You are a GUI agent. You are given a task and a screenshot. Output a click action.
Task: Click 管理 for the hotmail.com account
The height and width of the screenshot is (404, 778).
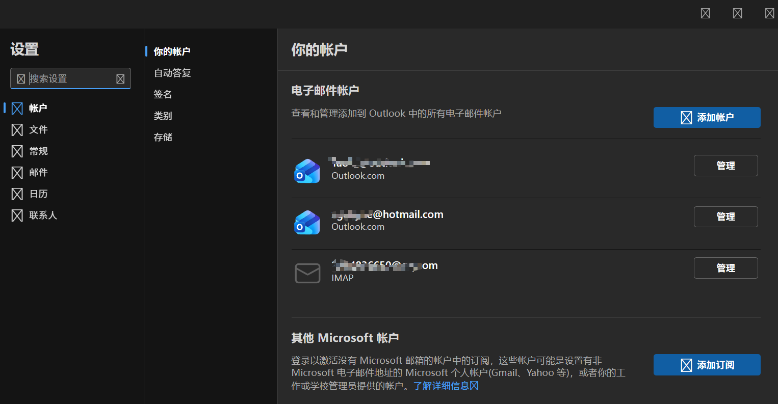(x=725, y=217)
